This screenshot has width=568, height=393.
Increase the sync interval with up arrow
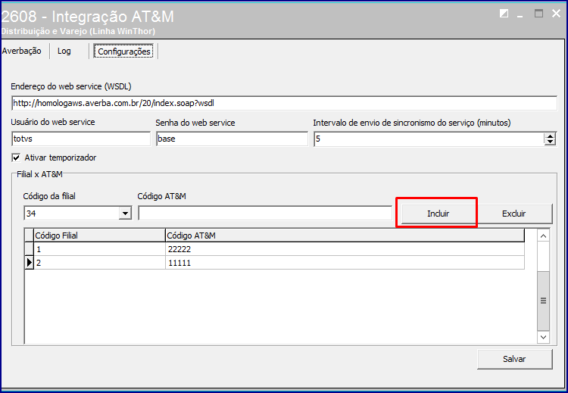551,136
